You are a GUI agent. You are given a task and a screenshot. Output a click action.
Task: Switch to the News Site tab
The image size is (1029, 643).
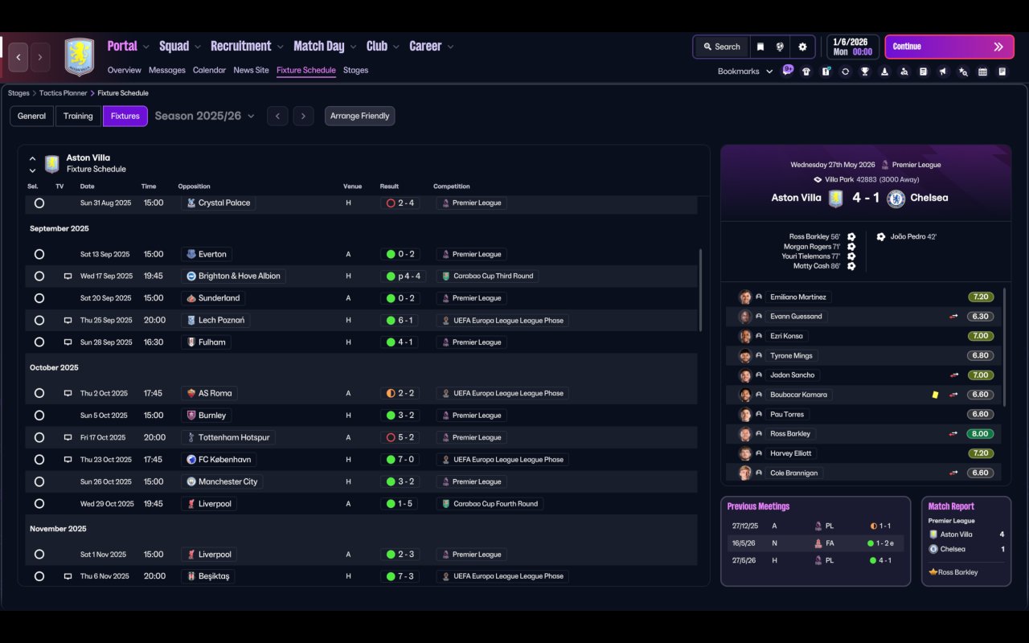[x=251, y=70]
